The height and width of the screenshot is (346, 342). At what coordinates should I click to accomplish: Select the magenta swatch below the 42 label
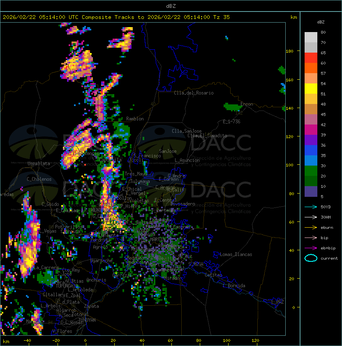311,130
